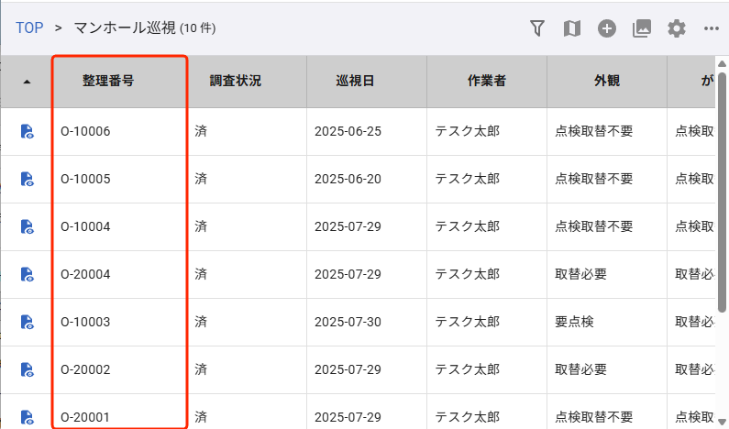Click the 外観 column header
729x429 pixels.
(607, 81)
